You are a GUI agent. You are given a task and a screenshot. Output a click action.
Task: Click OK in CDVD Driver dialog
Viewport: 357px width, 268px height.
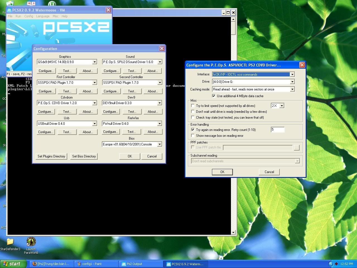(x=222, y=172)
